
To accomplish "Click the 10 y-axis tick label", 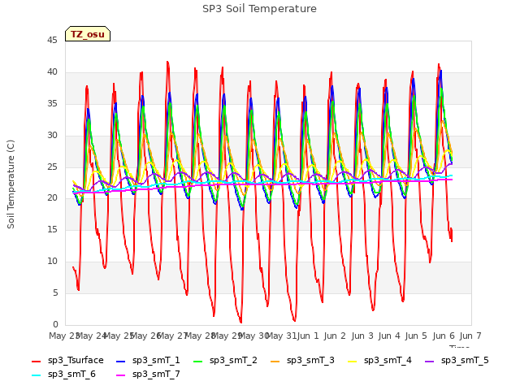I will click(x=52, y=262).
